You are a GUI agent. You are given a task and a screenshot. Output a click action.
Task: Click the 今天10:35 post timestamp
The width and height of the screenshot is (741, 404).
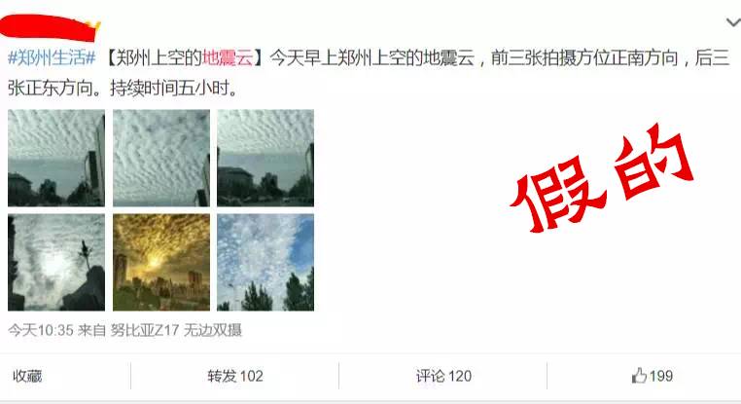point(41,330)
